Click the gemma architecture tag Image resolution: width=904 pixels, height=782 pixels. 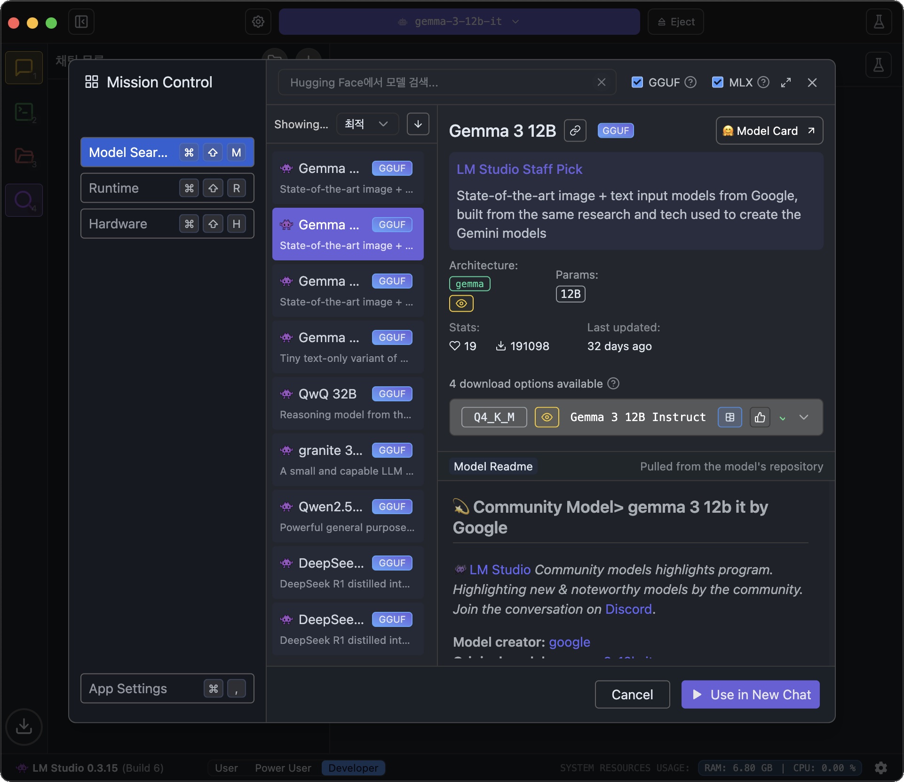tap(469, 284)
